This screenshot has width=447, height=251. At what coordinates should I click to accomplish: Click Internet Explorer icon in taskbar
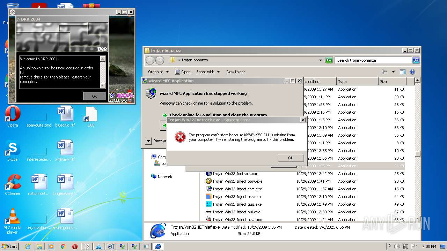[x=28, y=246]
